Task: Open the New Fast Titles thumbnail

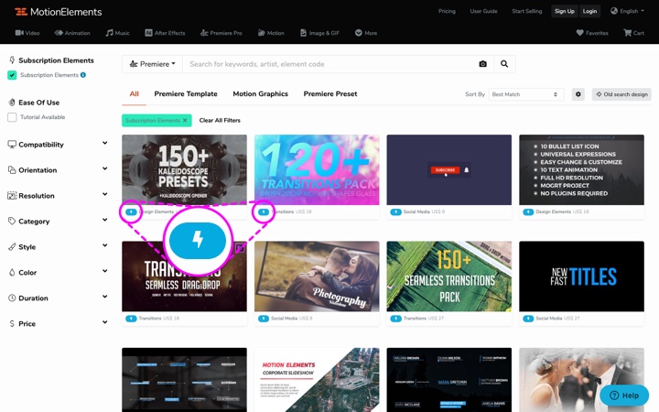Action: 582,276
